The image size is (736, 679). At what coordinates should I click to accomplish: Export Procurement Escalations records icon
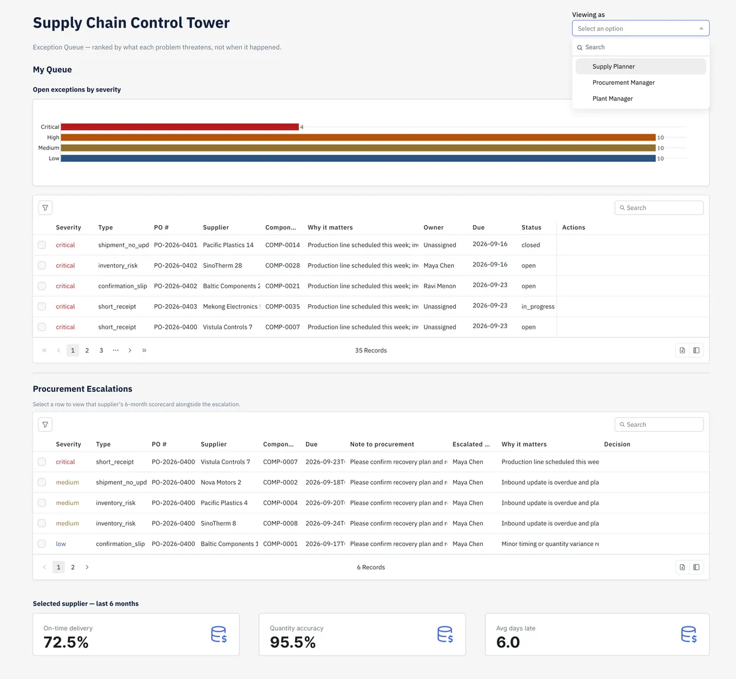682,567
